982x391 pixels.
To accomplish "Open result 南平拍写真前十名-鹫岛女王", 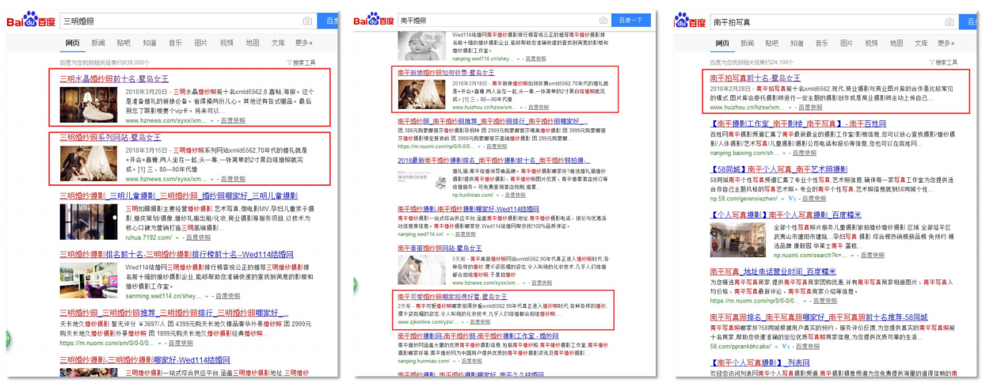I will [755, 78].
